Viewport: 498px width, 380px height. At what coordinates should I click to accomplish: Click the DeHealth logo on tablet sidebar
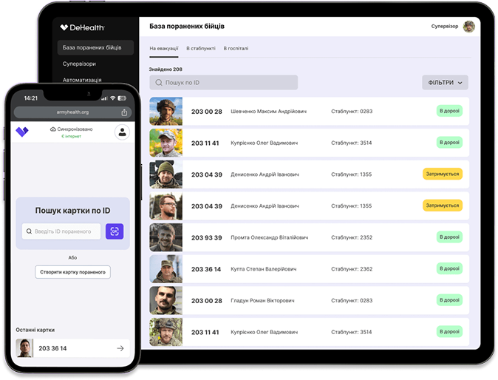82,27
